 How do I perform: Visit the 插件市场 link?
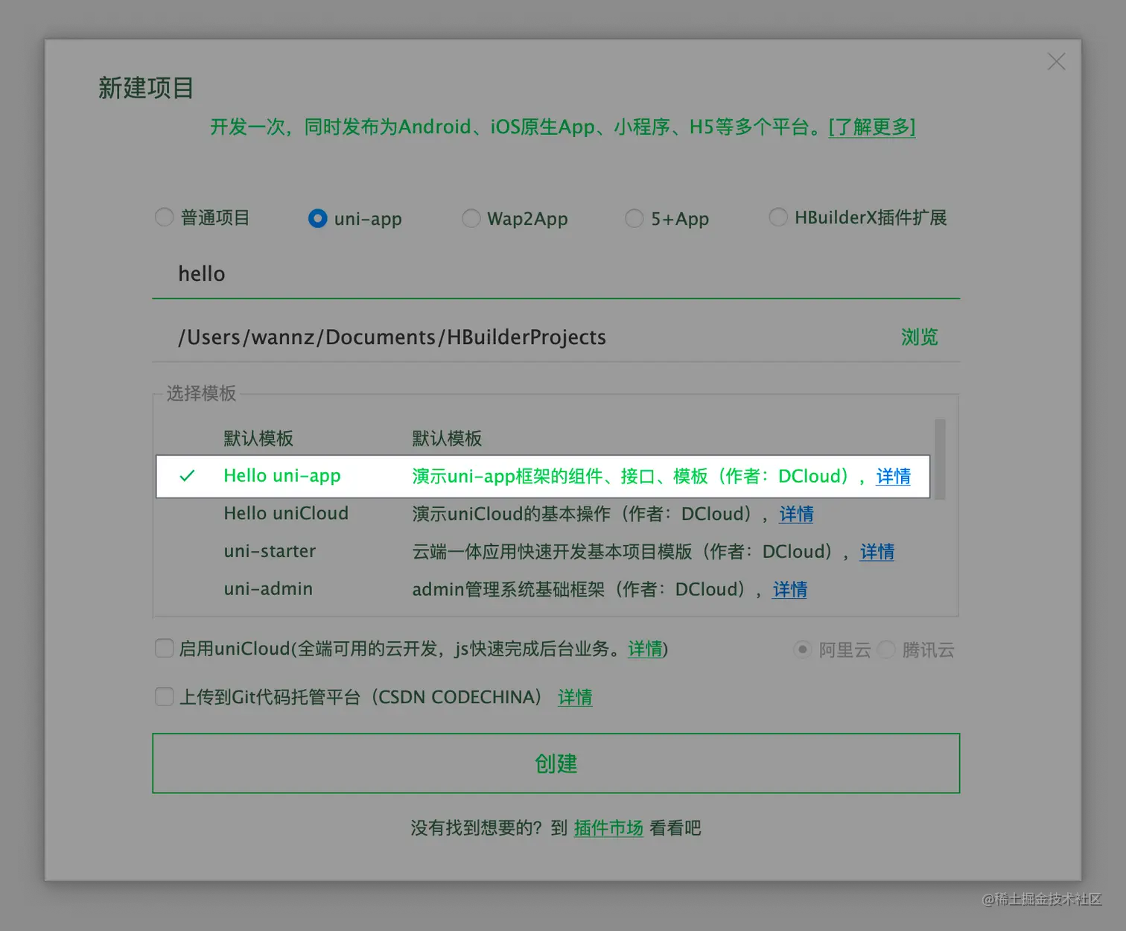608,827
